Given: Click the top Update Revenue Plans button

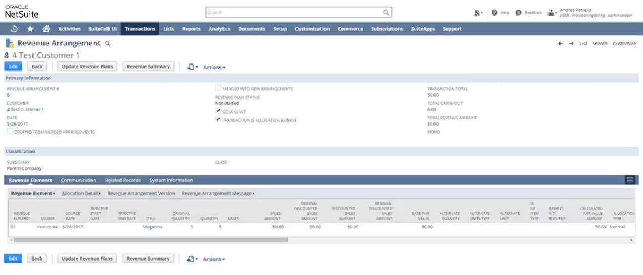Looking at the screenshot, I should coord(88,66).
